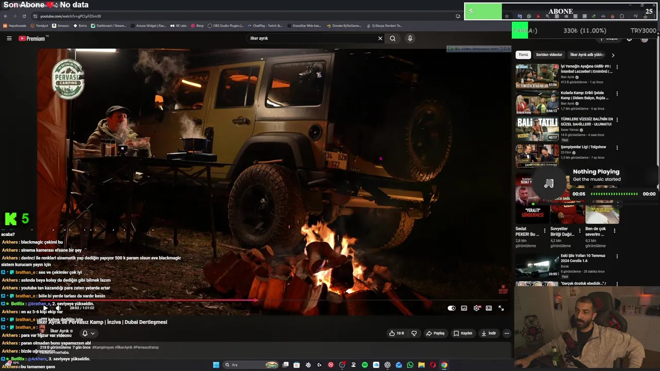The height and width of the screenshot is (371, 660).
Task: Open File Explorer from the taskbar
Action: pos(421,365)
